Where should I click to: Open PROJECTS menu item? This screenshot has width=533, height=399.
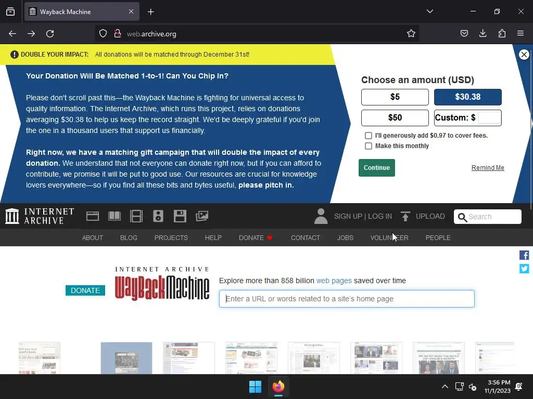click(x=171, y=238)
